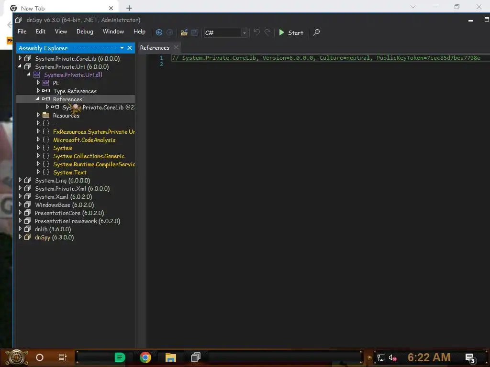The width and height of the screenshot is (490, 367).
Task: Select the System namespace row
Action: coord(63,148)
